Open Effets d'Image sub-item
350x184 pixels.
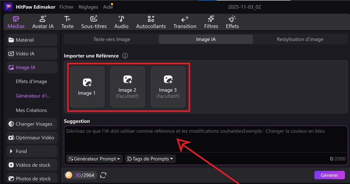[x=31, y=82]
